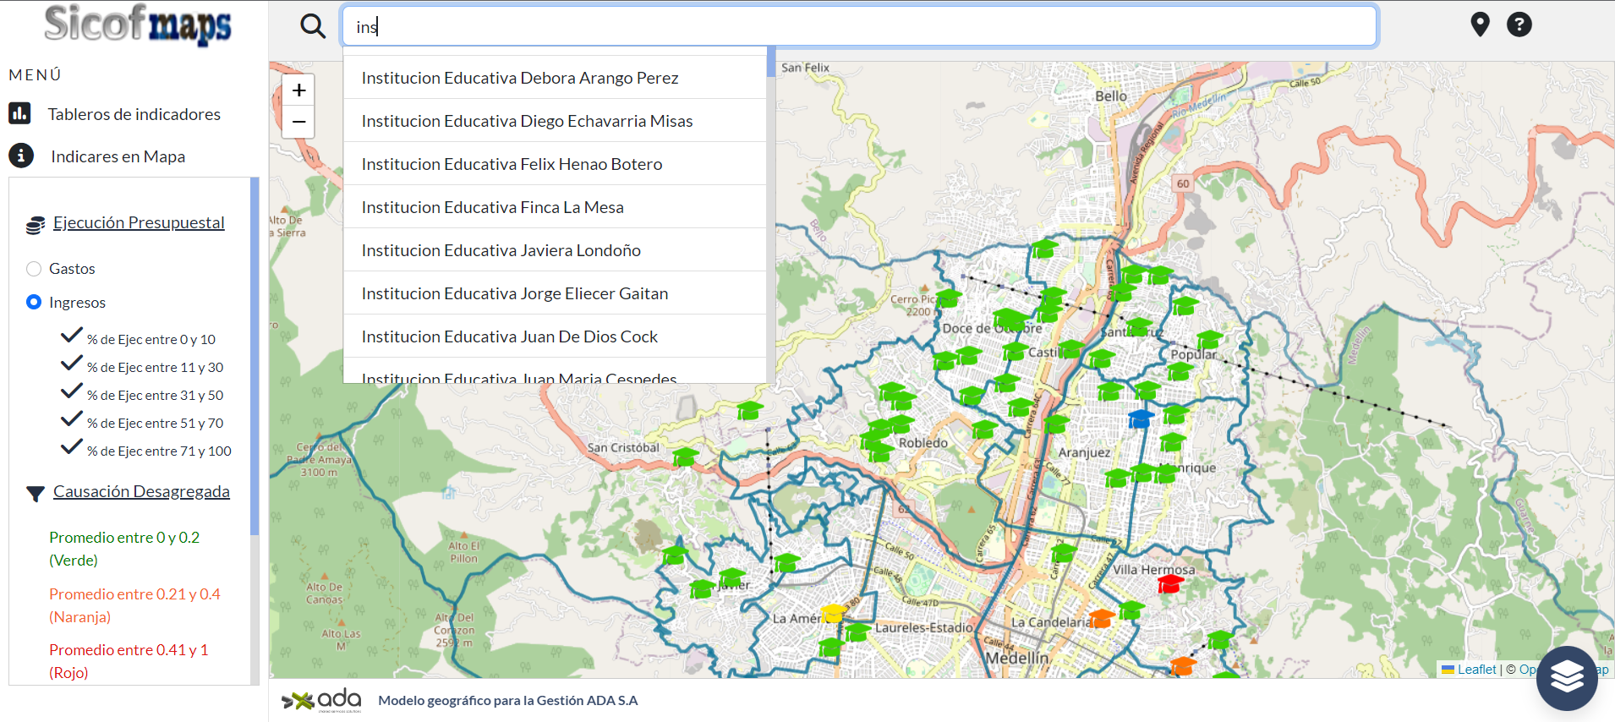Viewport: 1615px width, 722px height.
Task: Click the blue graduation cap marker
Action: (x=1140, y=418)
